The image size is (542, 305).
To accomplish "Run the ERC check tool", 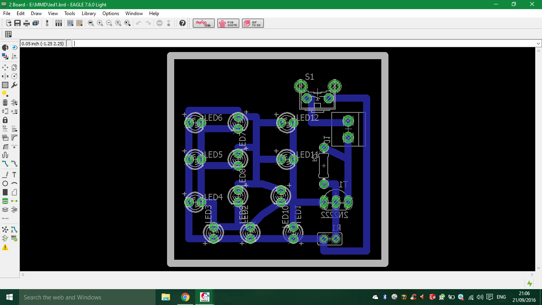I will (x=5, y=238).
